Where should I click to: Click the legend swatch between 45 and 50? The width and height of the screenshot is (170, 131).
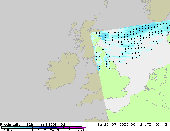(79, 128)
